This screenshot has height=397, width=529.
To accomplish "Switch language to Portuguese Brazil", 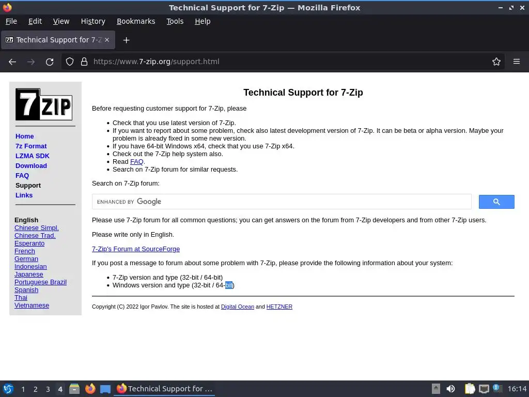I will pos(40,282).
